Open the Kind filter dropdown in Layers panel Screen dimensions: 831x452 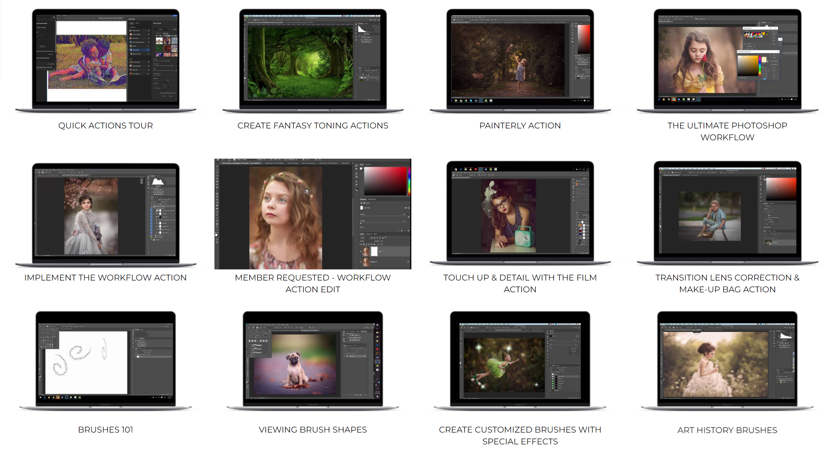point(364,238)
